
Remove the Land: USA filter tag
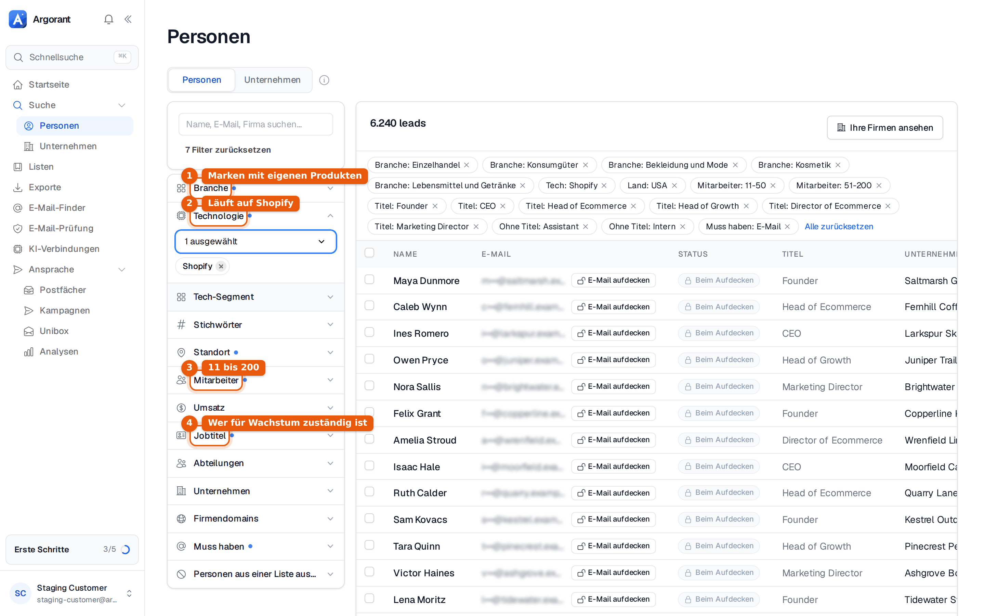pos(674,185)
